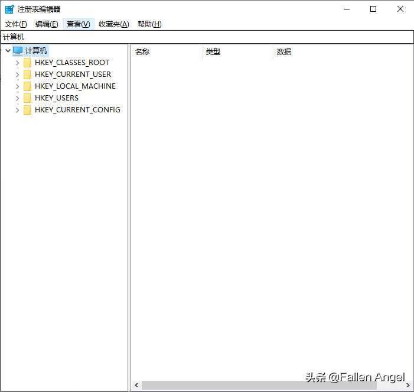The height and width of the screenshot is (392, 414).
Task: Open the 查看(V) menu
Action: (x=79, y=24)
